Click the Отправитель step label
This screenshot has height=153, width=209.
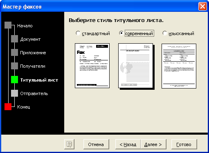tap(34, 93)
